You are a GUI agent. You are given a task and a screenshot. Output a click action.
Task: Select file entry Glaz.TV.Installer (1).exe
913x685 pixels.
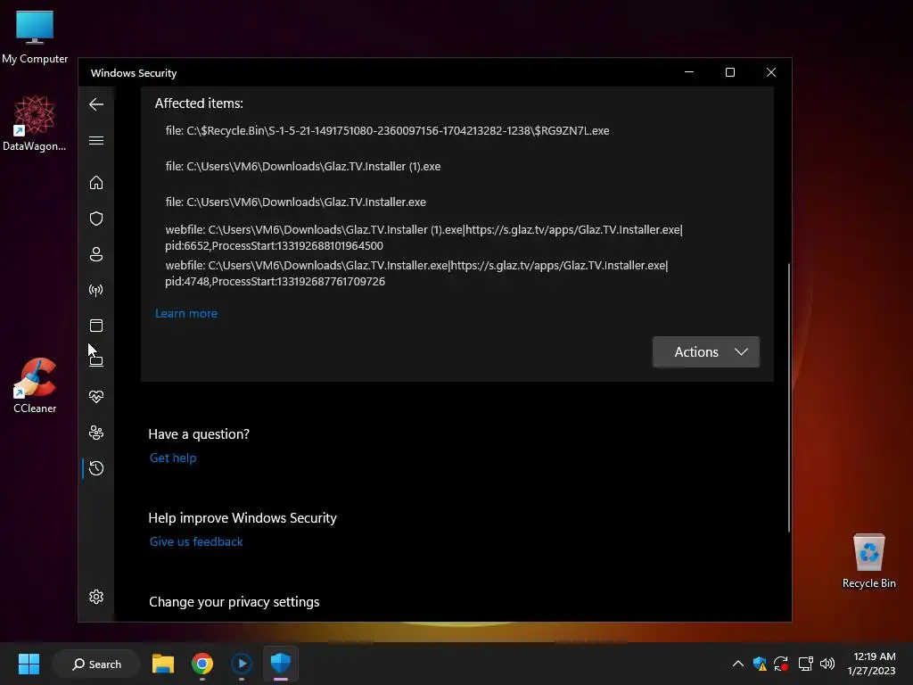coord(303,166)
